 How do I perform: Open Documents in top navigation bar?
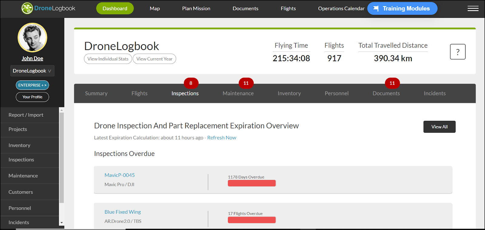click(x=246, y=8)
